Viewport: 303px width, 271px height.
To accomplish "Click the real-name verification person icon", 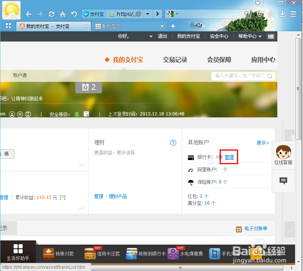I will 12,114.
